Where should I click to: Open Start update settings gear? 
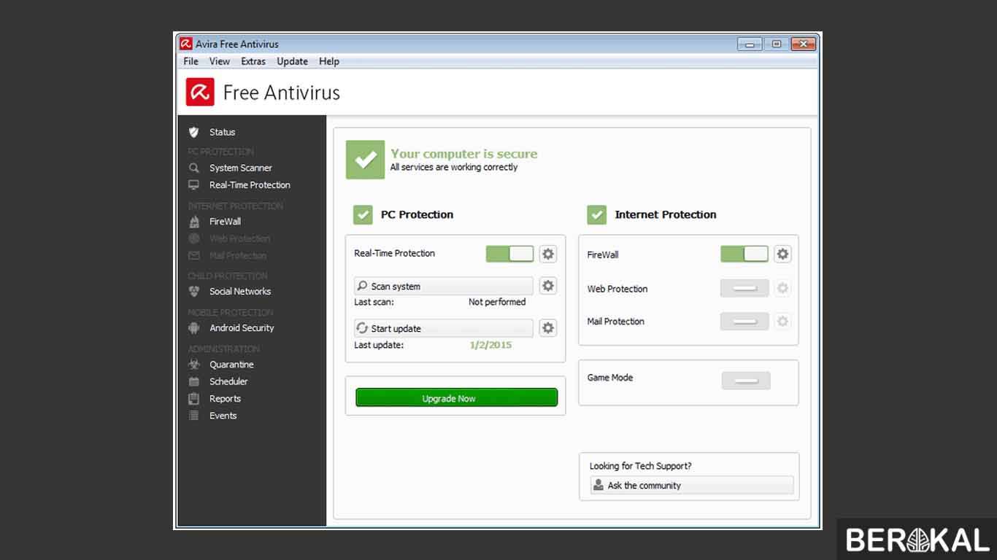[548, 328]
